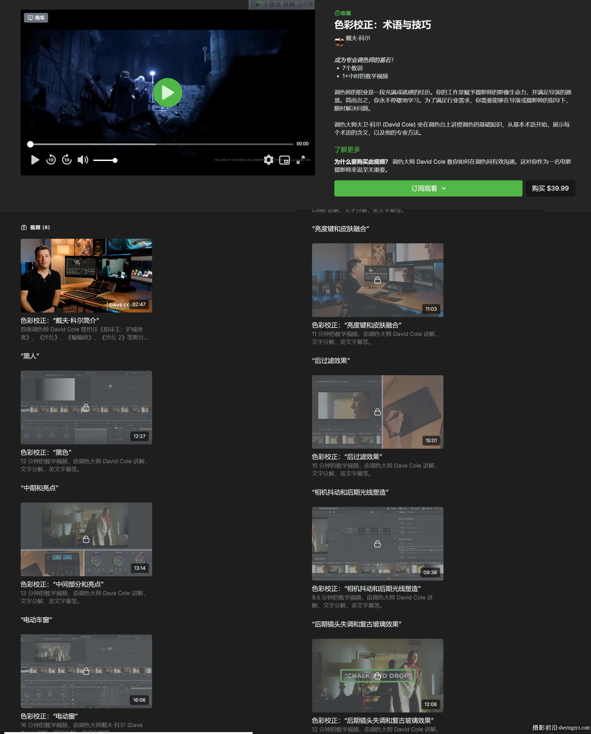
Task: Adjust the volume slider in the player
Action: [105, 160]
